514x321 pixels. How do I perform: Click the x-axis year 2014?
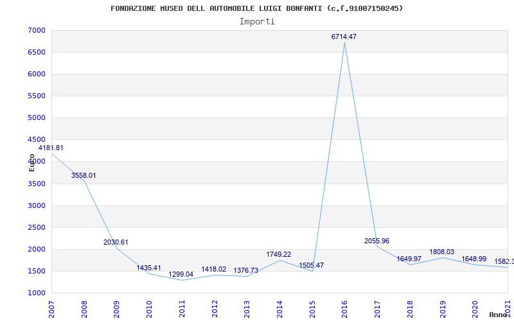[x=279, y=309]
